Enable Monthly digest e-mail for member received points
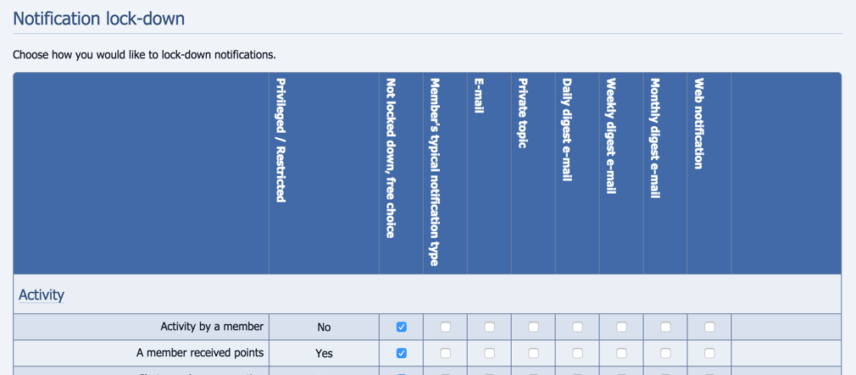 tap(665, 353)
